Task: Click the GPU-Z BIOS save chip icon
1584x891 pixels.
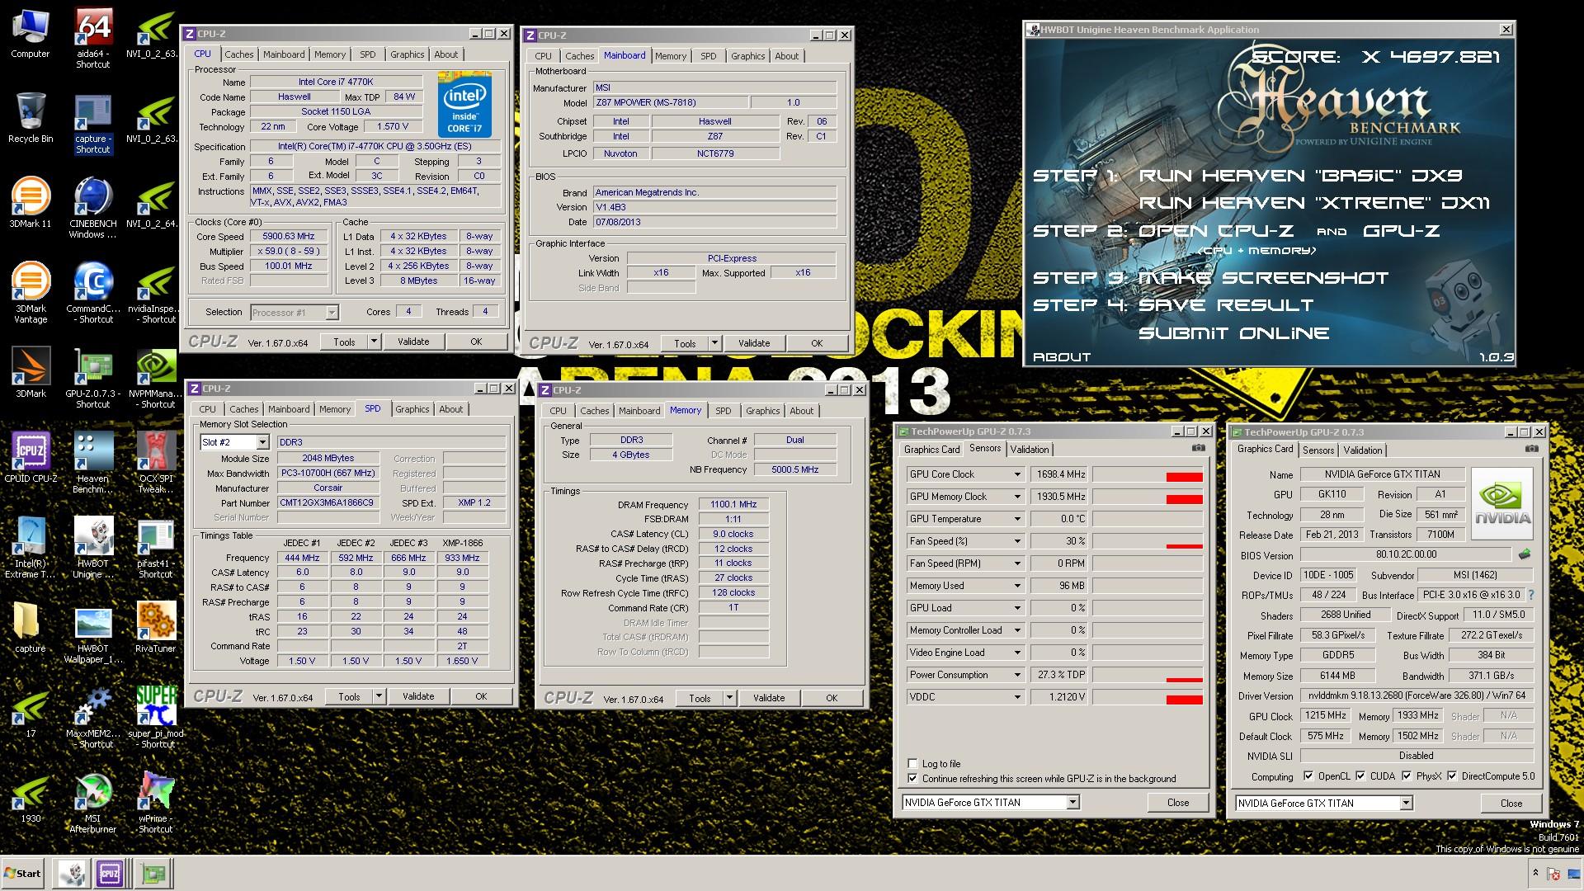Action: pos(1524,554)
